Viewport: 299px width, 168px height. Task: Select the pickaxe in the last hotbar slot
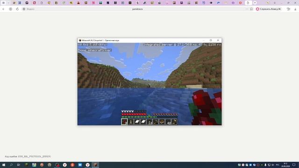pos(174,122)
